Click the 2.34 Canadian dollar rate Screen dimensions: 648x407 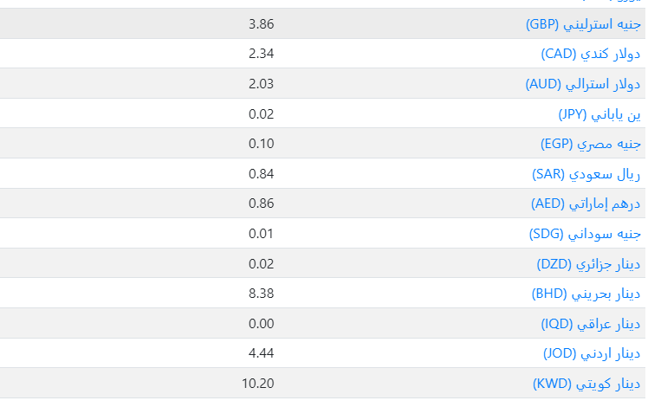[x=261, y=54]
